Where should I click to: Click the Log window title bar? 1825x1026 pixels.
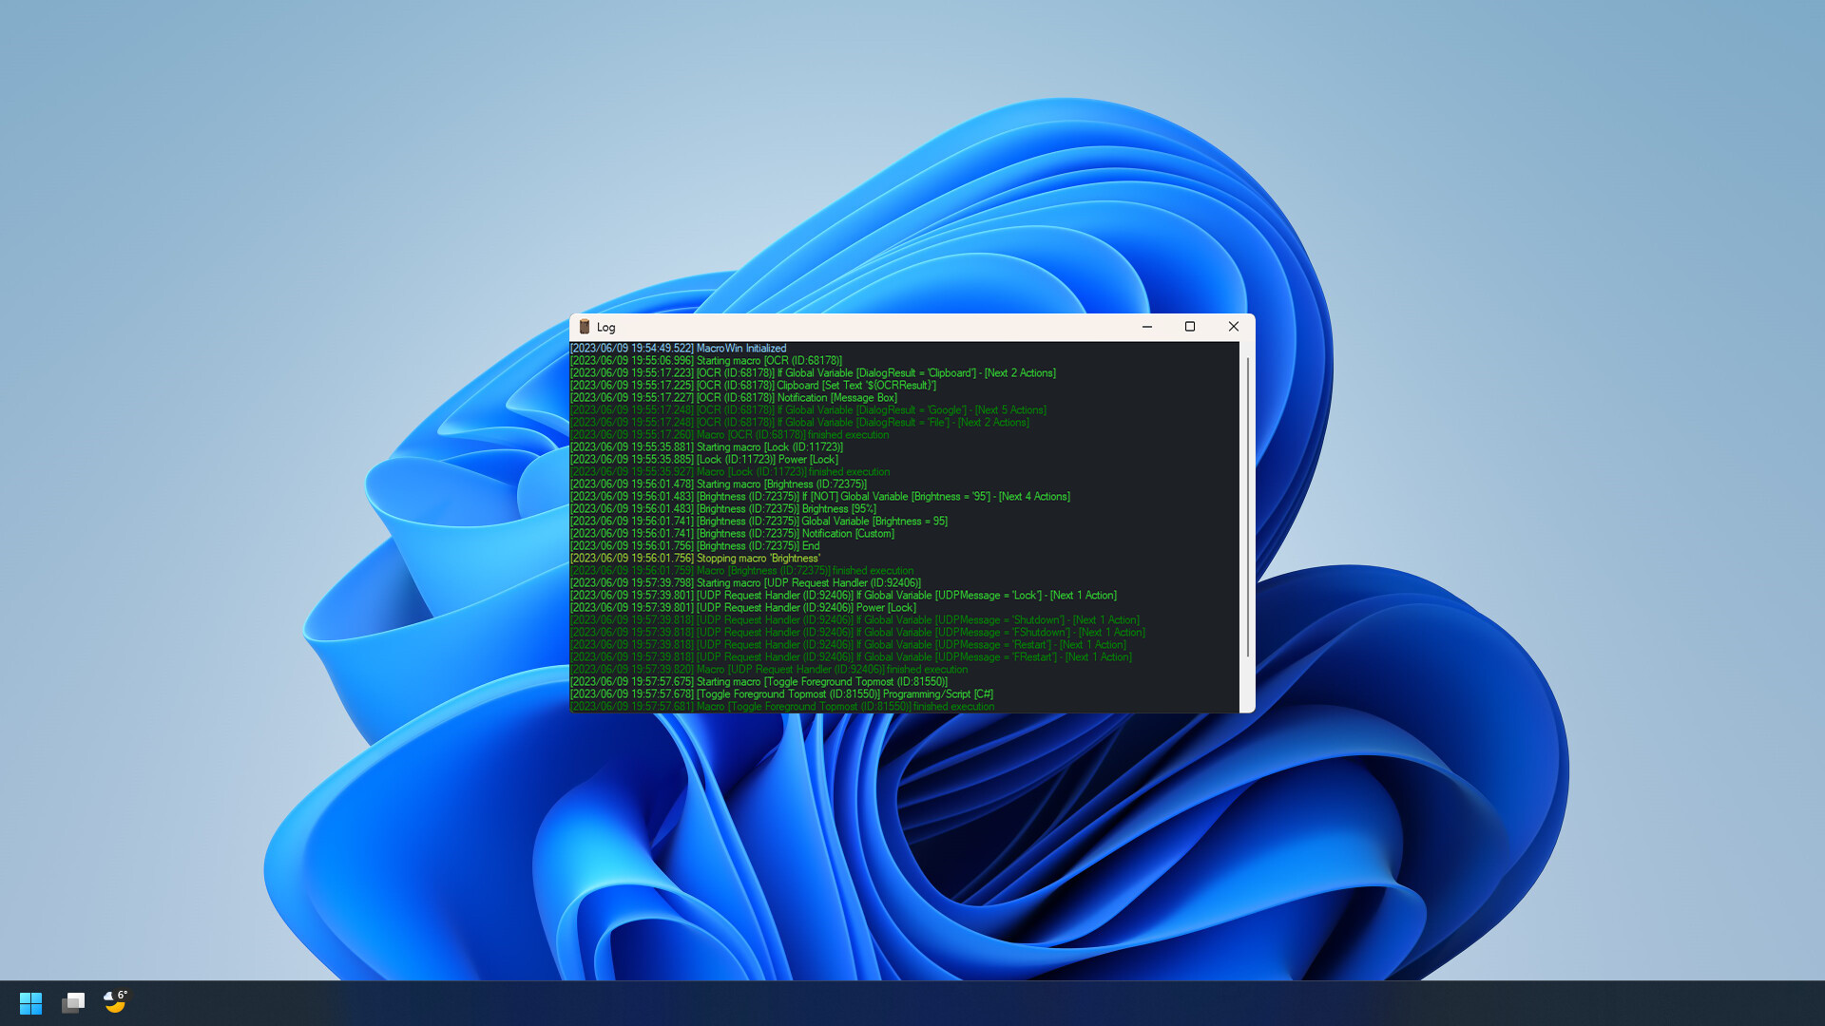point(855,327)
